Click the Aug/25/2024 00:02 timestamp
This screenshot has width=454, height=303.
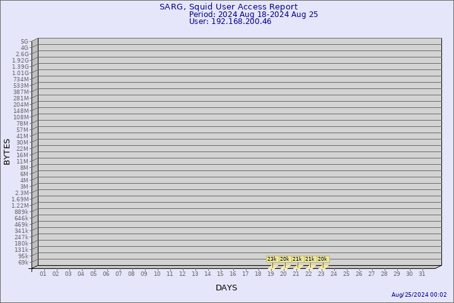point(419,295)
